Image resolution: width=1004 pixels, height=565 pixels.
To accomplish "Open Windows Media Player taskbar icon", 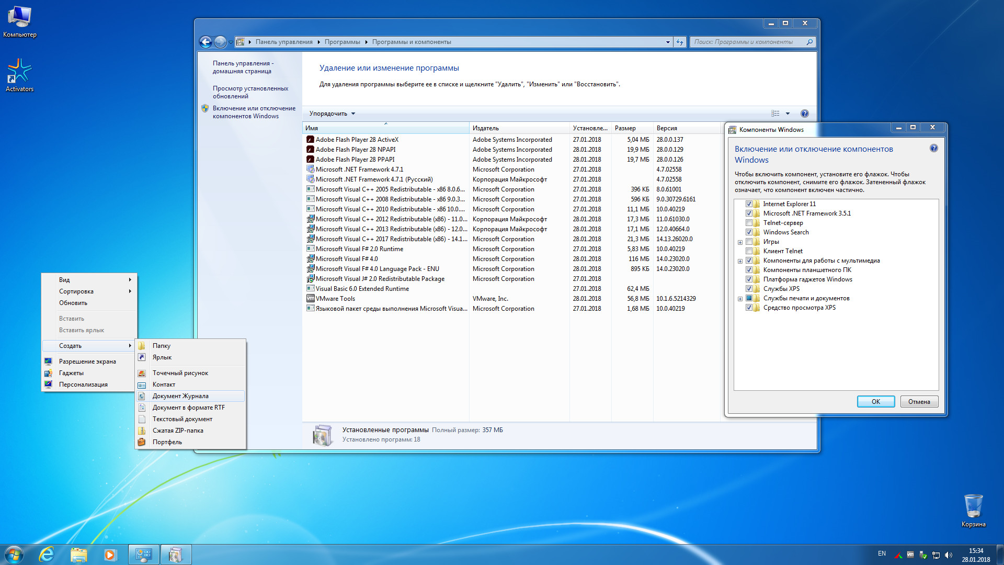I will (x=110, y=555).
